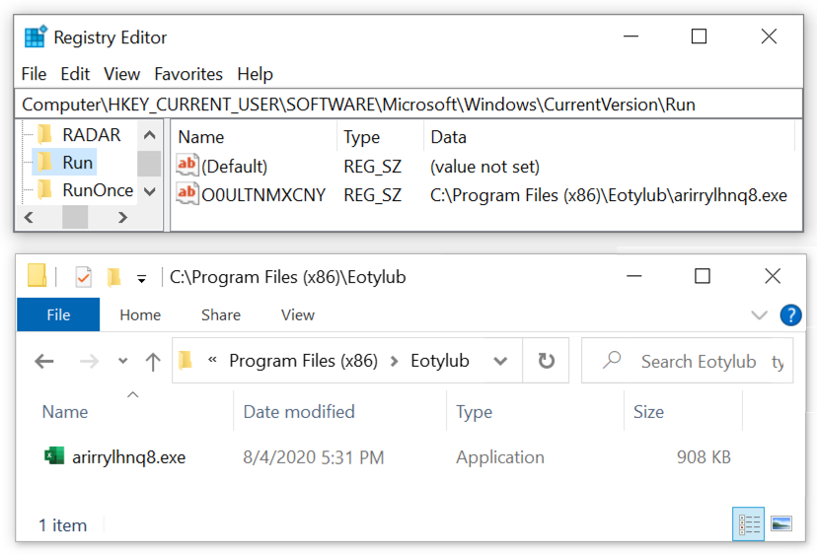Screen dimensions: 817x555
Task: Click the Search Eotylub field
Action: 687,361
